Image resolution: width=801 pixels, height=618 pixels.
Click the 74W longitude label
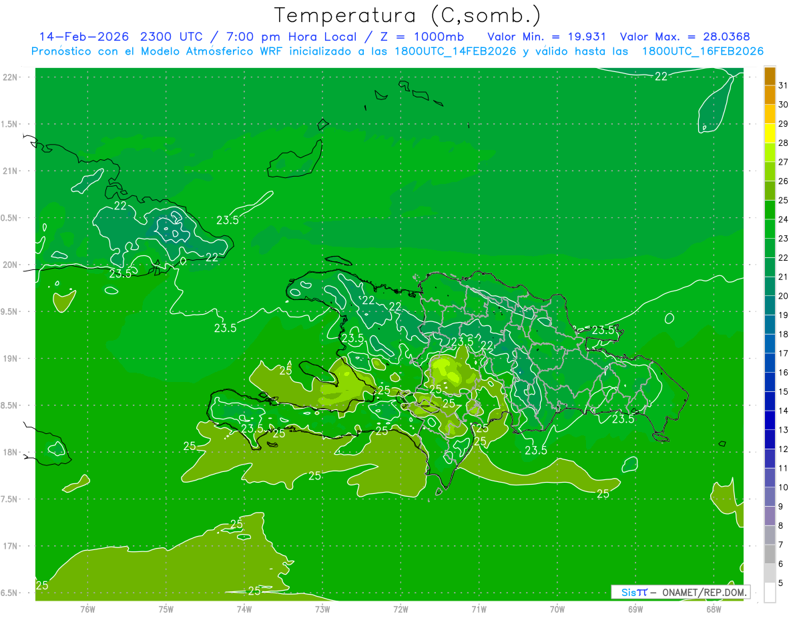click(x=244, y=609)
